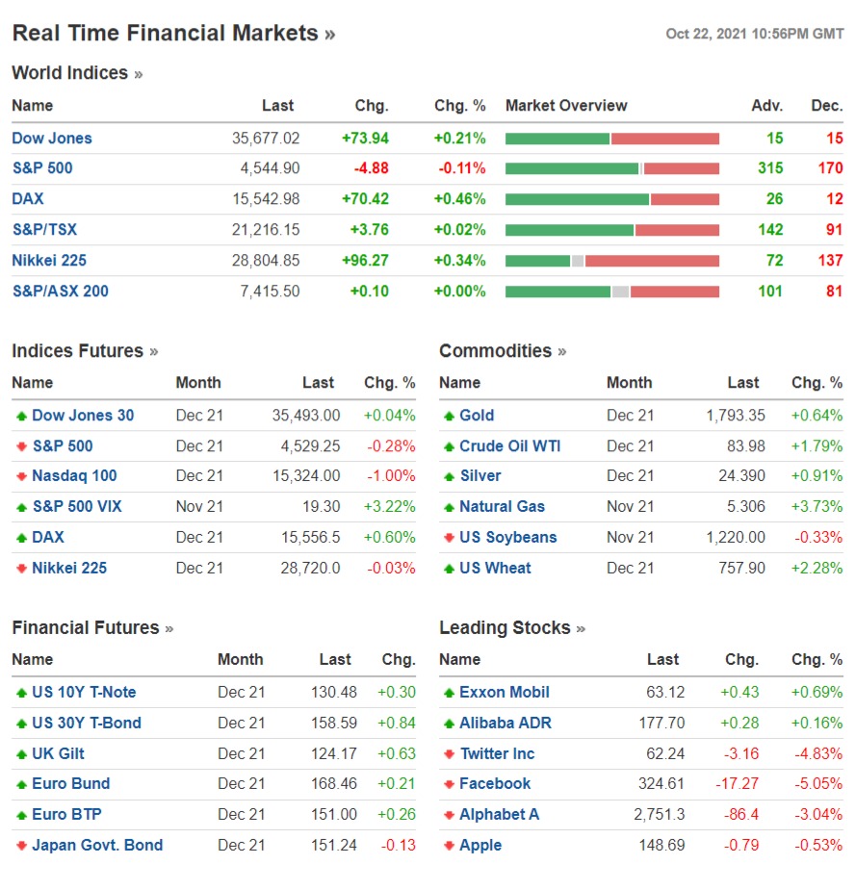Screen dimensions: 855x890
Task: Click the up arrow beside S&P 500 VIX
Action: pyautogui.click(x=21, y=507)
